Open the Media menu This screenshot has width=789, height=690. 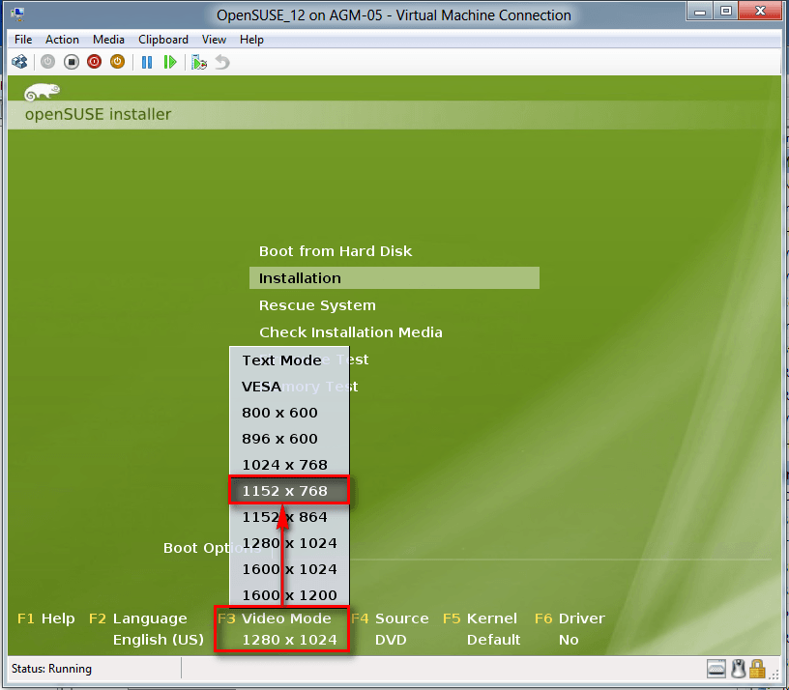pyautogui.click(x=108, y=40)
